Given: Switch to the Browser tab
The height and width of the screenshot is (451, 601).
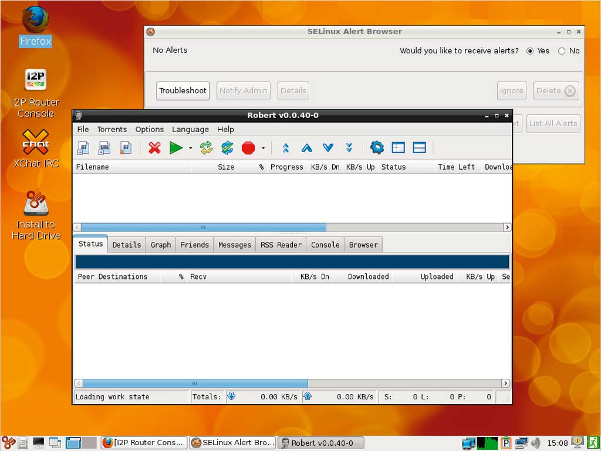Looking at the screenshot, I should tap(363, 245).
